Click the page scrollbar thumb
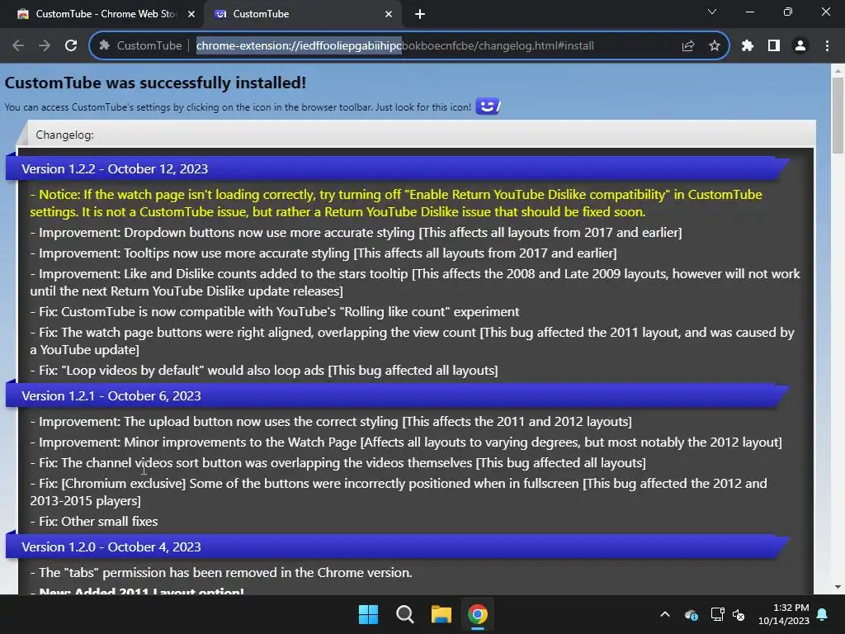Image resolution: width=845 pixels, height=634 pixels. pyautogui.click(x=838, y=115)
